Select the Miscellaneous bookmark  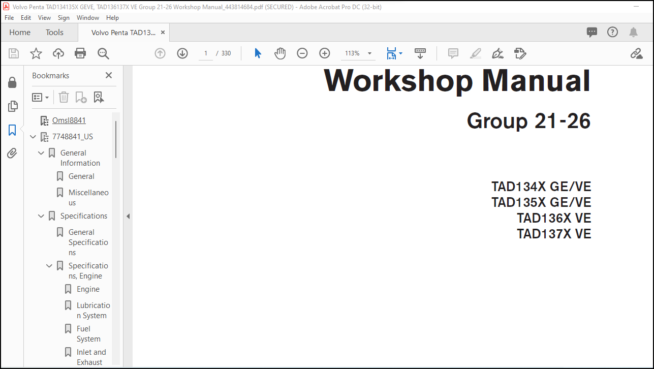pyautogui.click(x=88, y=198)
